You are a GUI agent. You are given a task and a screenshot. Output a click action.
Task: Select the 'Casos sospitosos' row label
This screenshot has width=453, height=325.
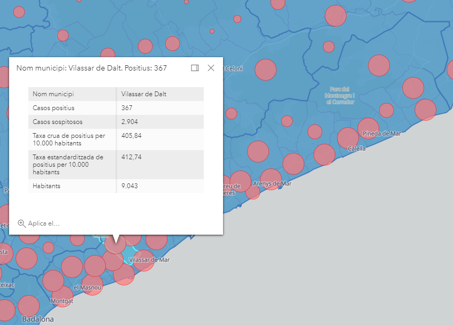pyautogui.click(x=57, y=122)
